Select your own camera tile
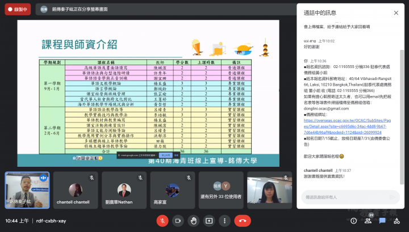The width and height of the screenshot is (409, 232). (269, 190)
